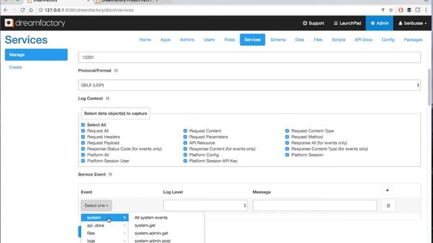This screenshot has width=433, height=243.
Task: Uncheck the Platform Session User checkbox
Action: click(x=83, y=161)
